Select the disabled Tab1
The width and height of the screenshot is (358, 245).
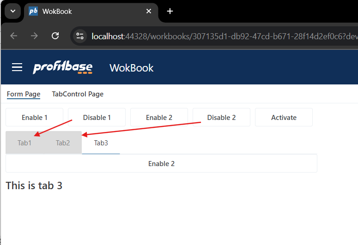(x=24, y=143)
